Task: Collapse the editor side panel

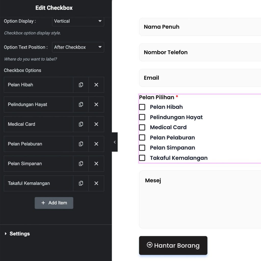Action: 115,142
